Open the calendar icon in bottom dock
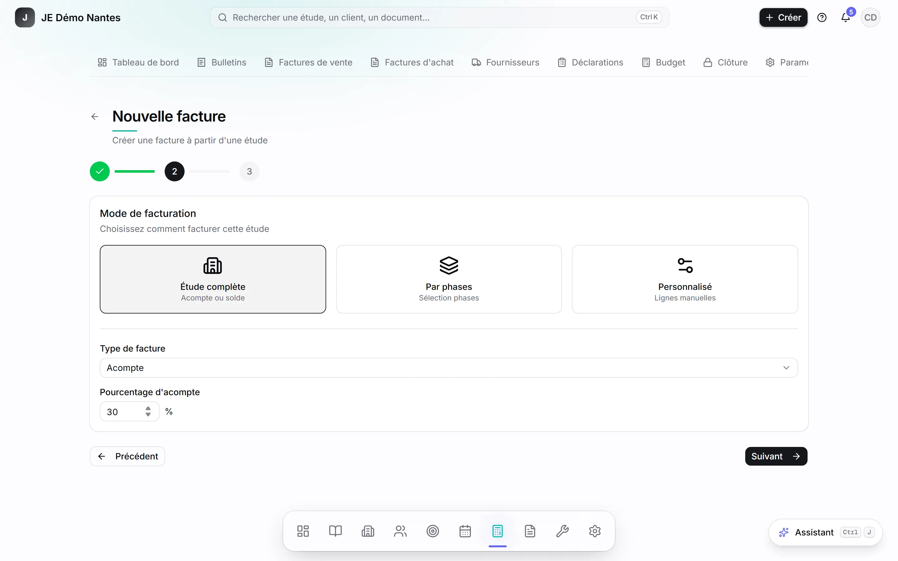The image size is (898, 561). pyautogui.click(x=465, y=531)
